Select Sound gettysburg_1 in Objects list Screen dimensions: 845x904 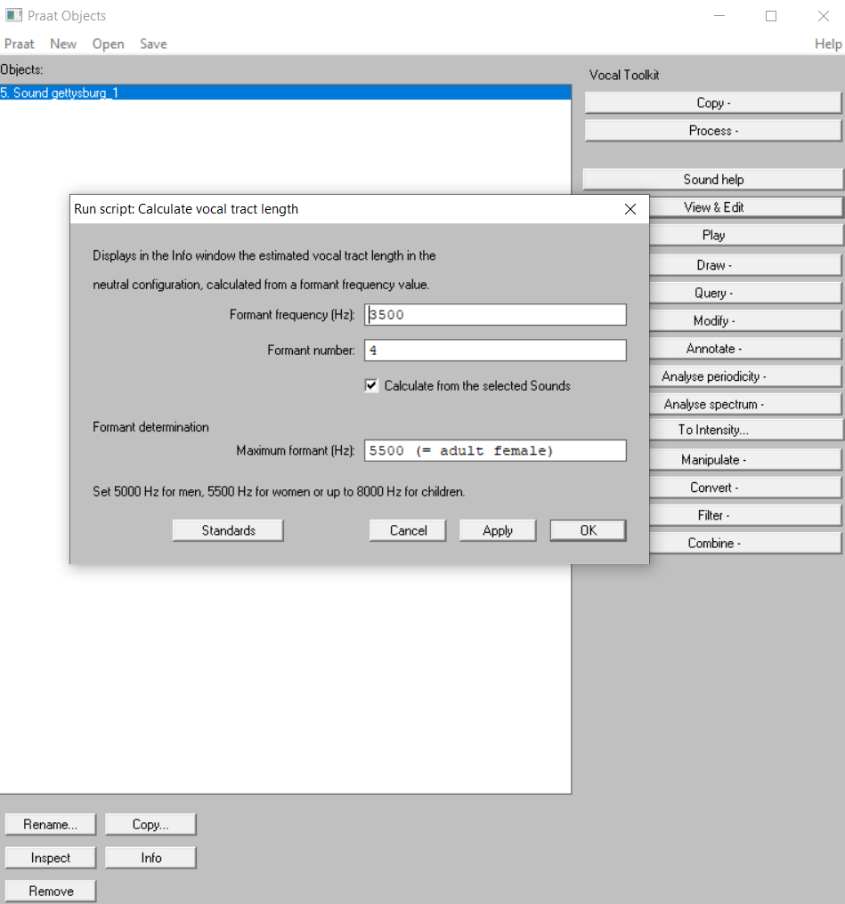[x=286, y=93]
